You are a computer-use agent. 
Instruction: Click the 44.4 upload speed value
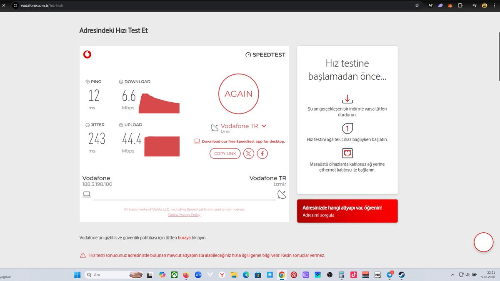tap(132, 139)
